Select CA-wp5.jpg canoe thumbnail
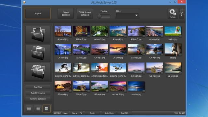This screenshot has height=117, width=208. [x=136, y=49]
